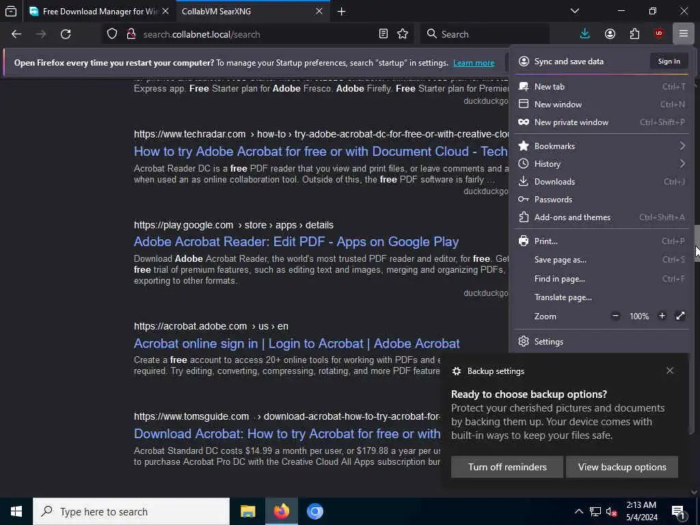Open the account avatar icon in toolbar
Viewport: 700px width, 525px height.
610,34
